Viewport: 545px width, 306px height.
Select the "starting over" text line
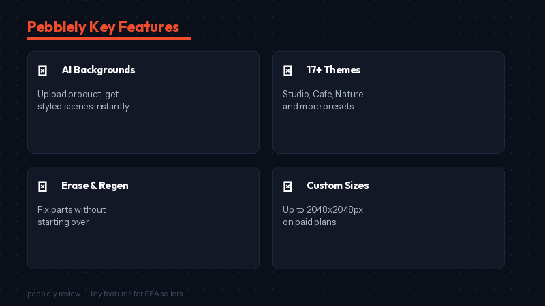tap(63, 222)
